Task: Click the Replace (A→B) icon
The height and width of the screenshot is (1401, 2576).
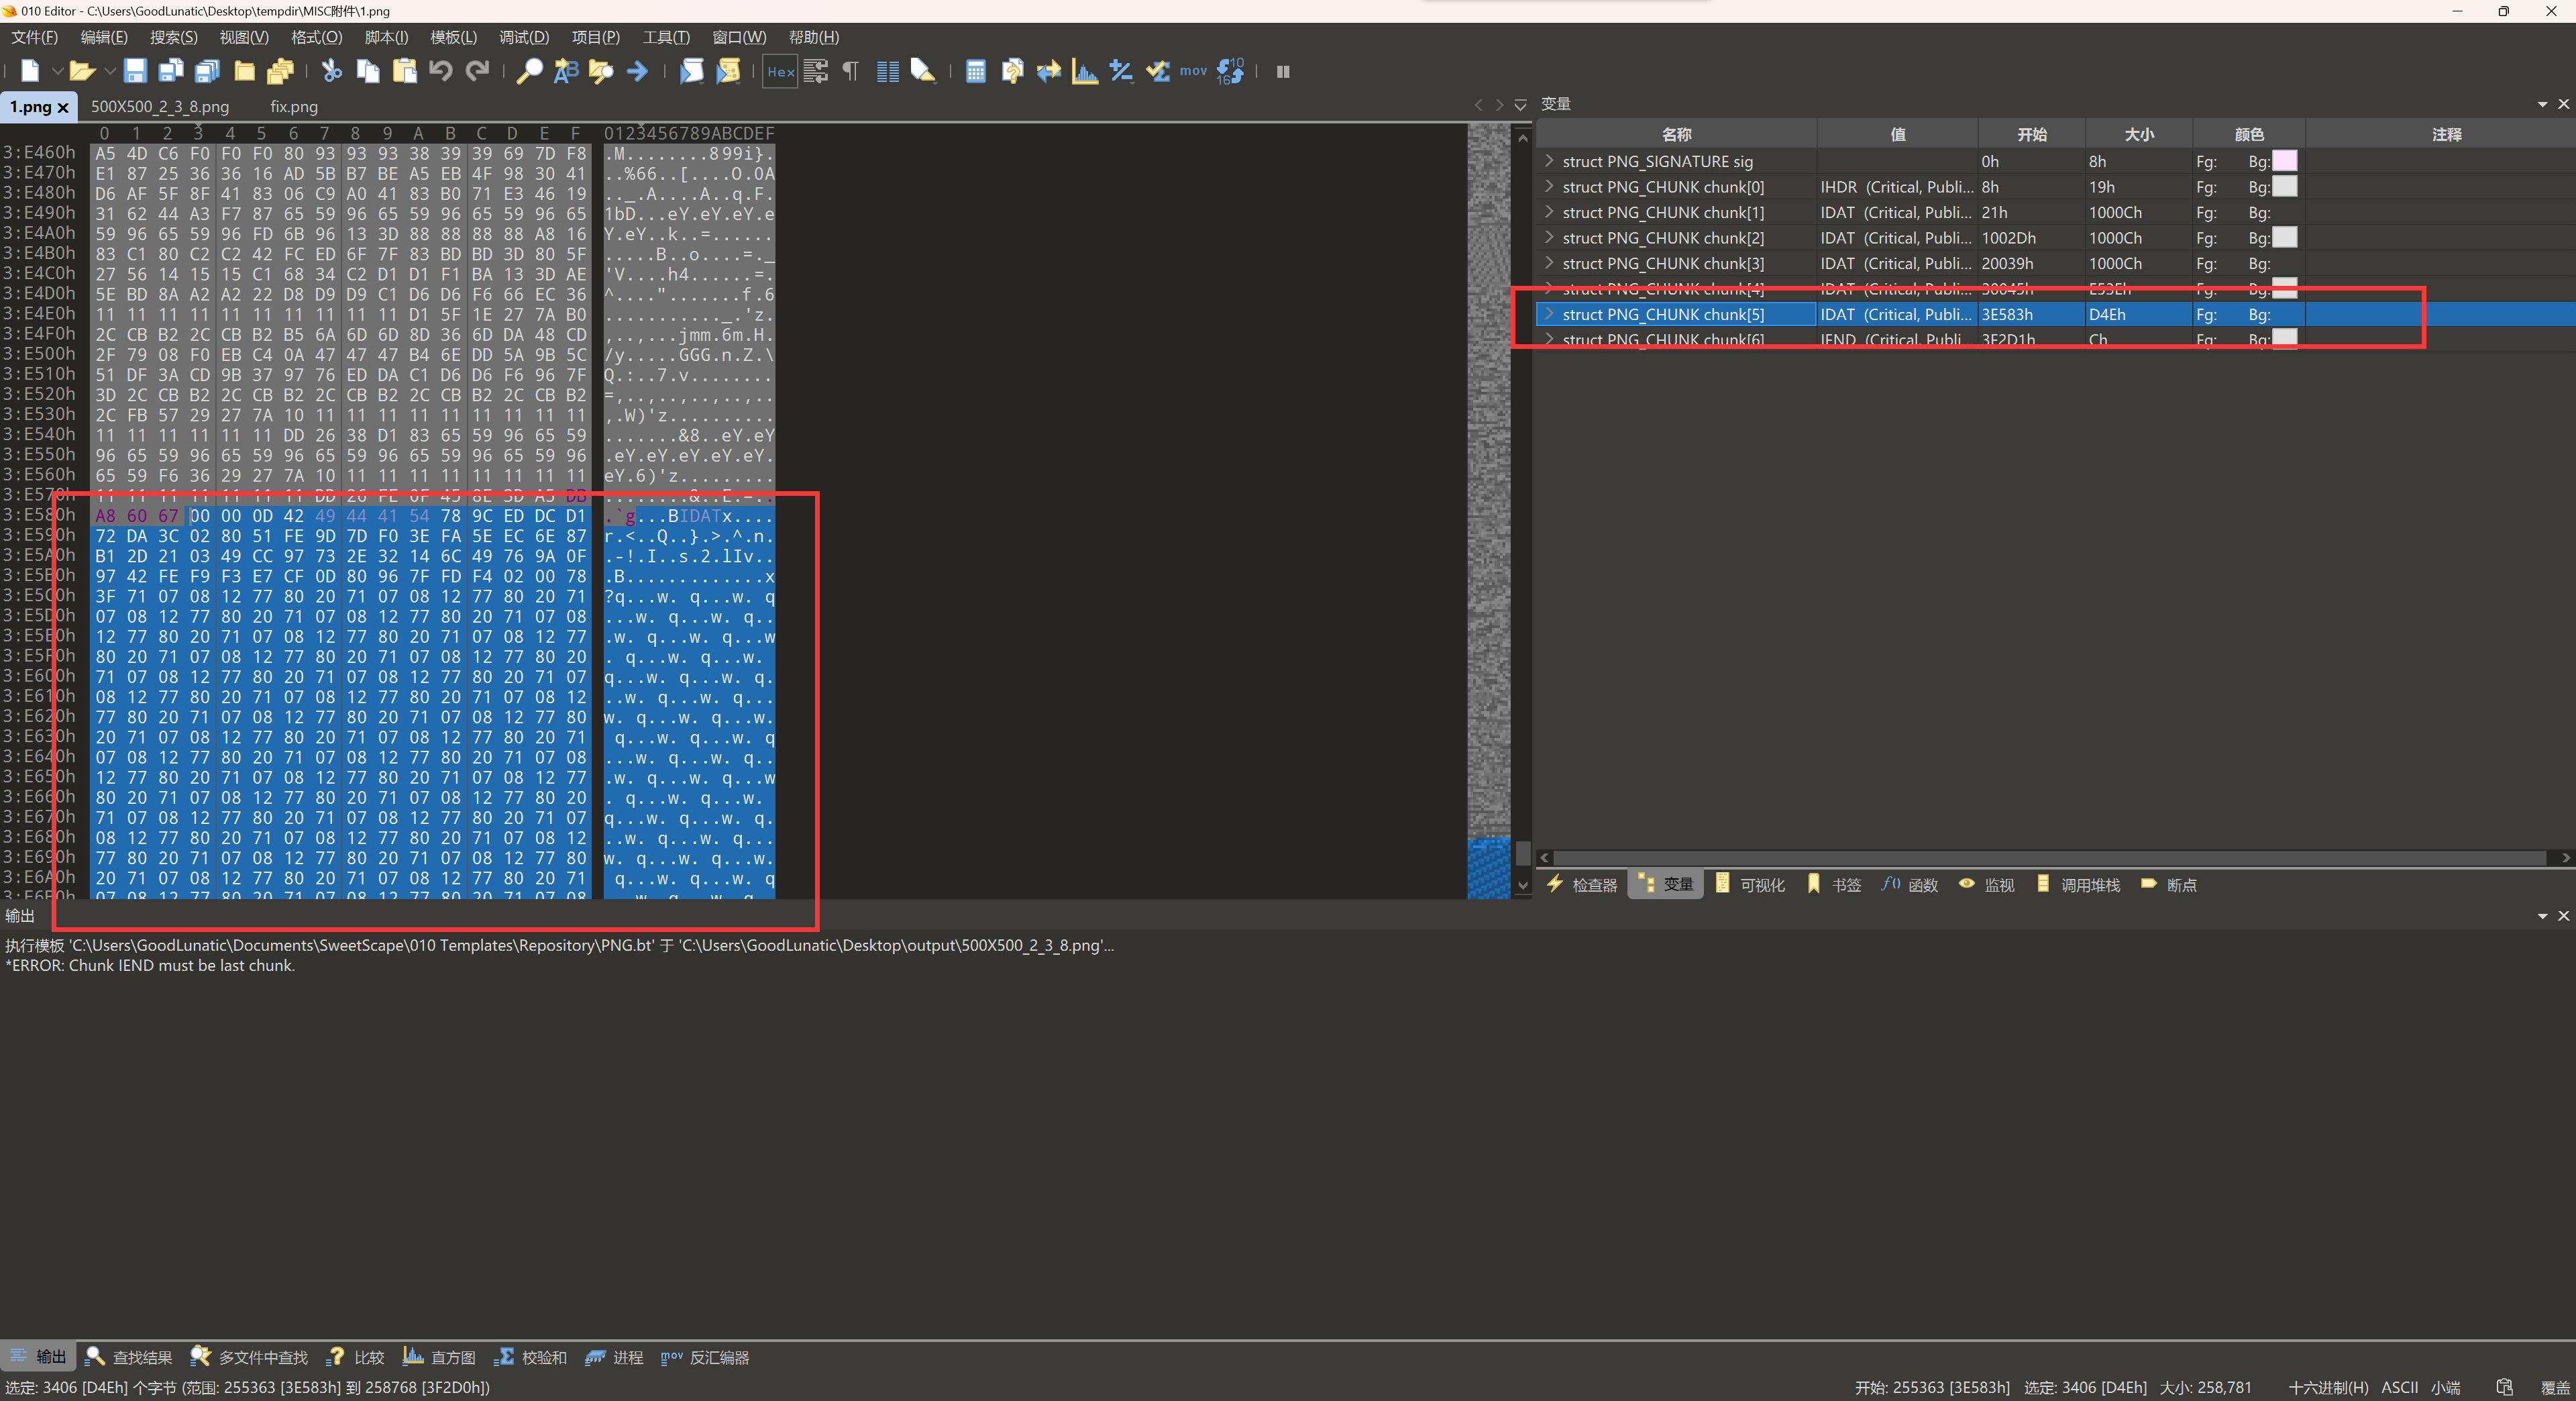Action: 566,71
